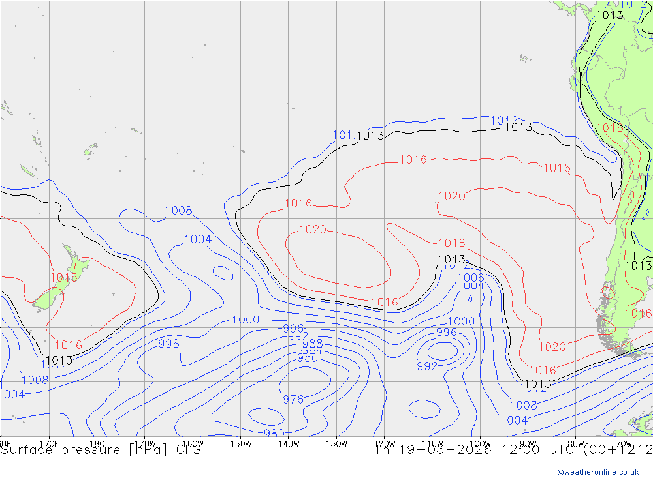Click the 140W longitude axis label
This screenshot has height=478, width=653.
289,443
